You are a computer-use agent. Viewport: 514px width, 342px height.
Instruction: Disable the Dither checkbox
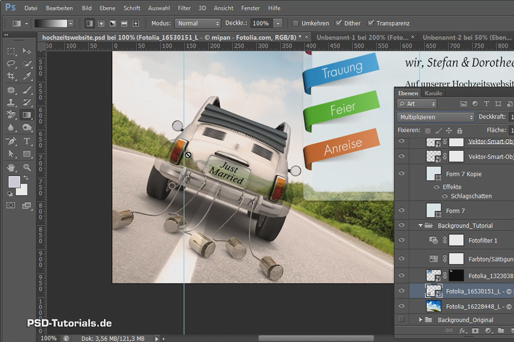(338, 23)
